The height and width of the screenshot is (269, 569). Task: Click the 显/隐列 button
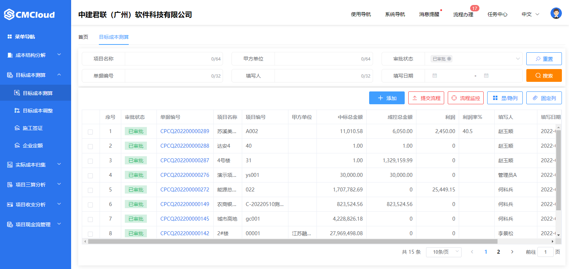click(x=505, y=98)
